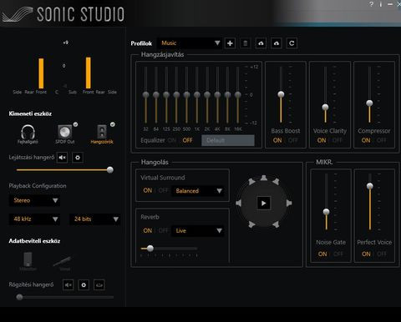Image resolution: width=401 pixels, height=322 pixels.
Task: Turn Reverb ON
Action: click(x=148, y=230)
